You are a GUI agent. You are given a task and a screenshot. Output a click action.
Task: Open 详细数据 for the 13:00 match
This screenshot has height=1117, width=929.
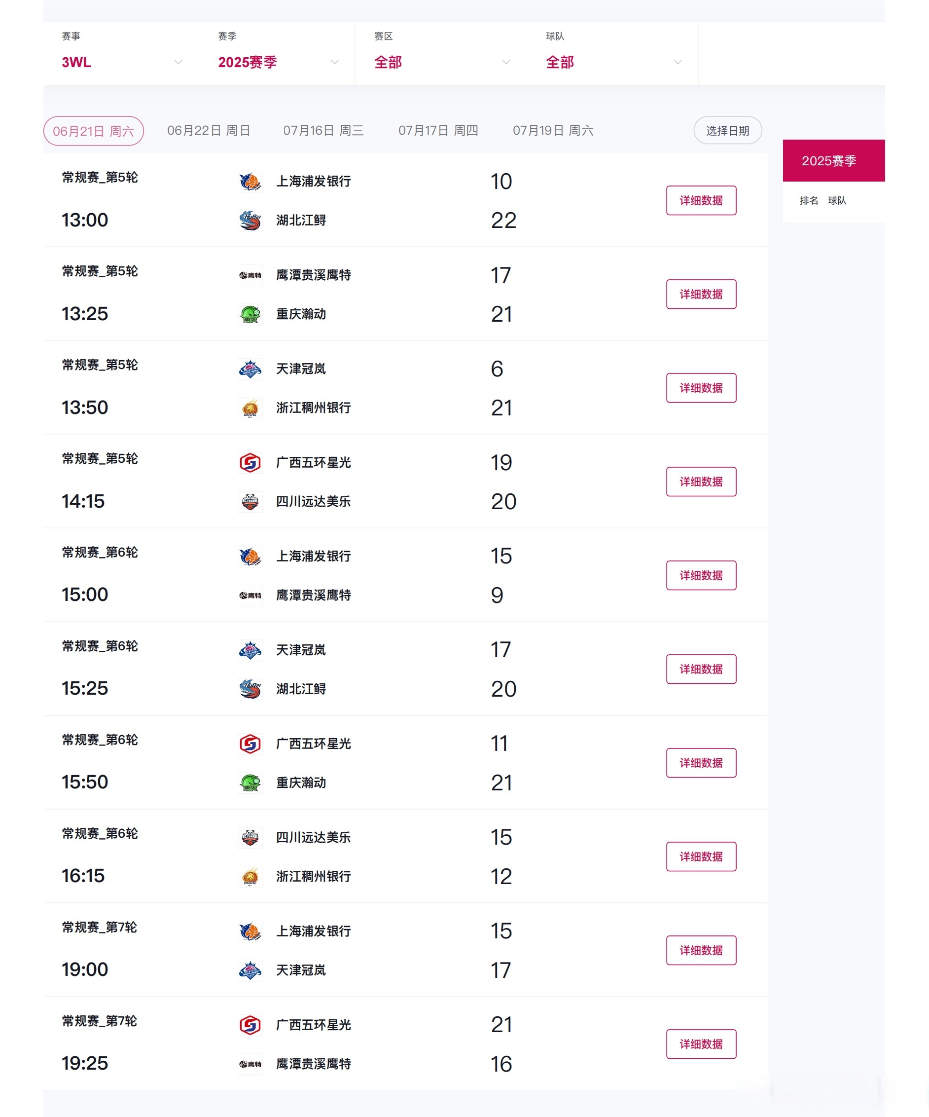point(701,200)
